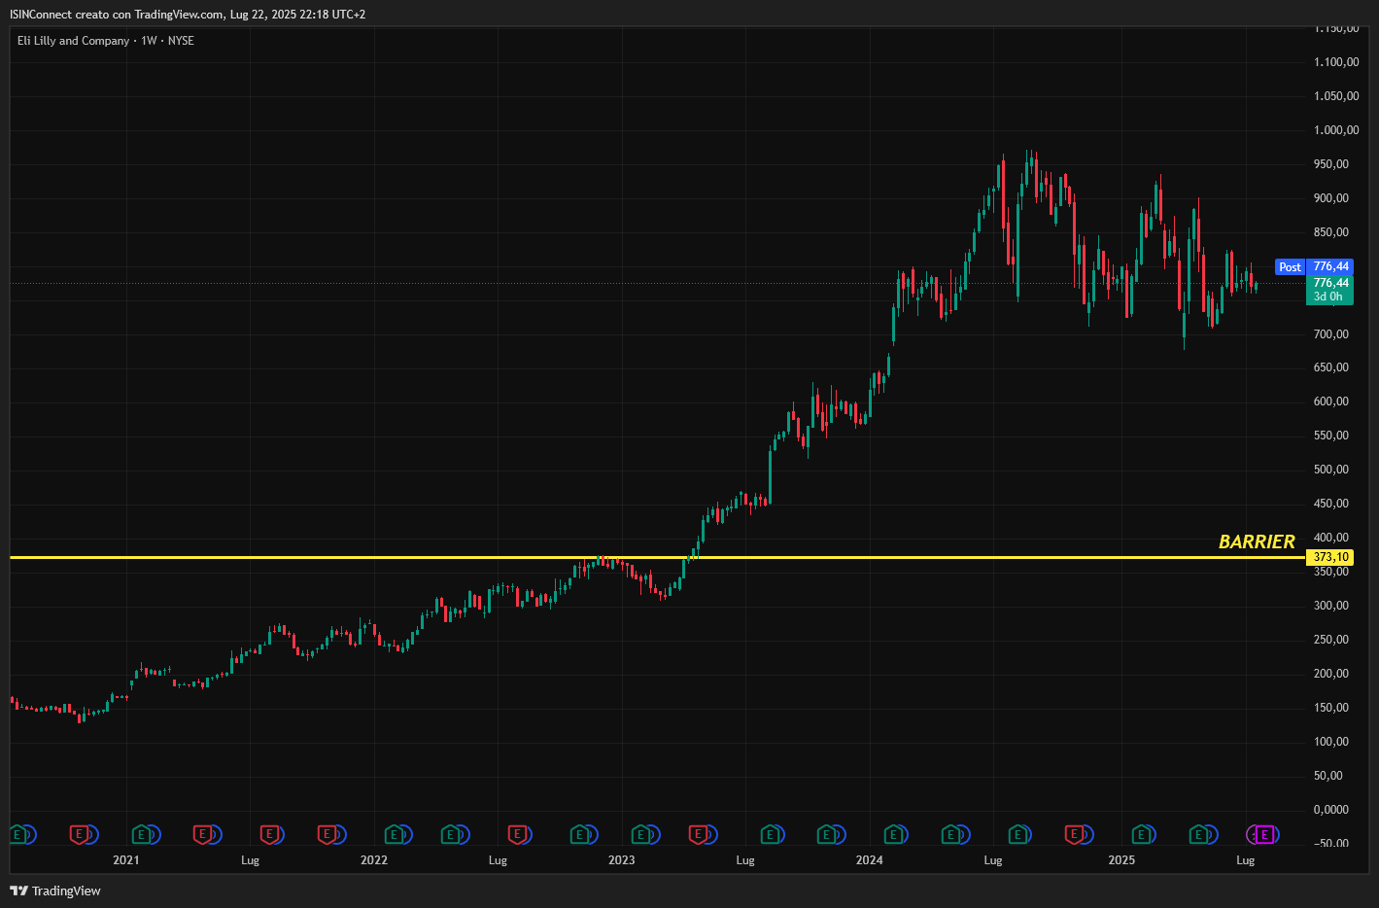Select the green earnings marker for April 2022
This screenshot has width=1379, height=908.
point(451,834)
